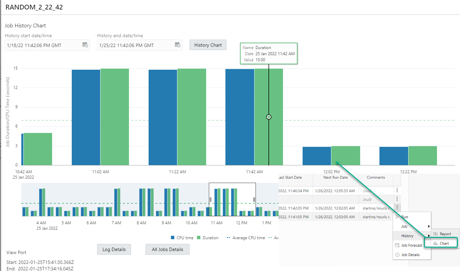Click the Chart icon in History submenu
Screen dimensions: 460x271
[435, 243]
